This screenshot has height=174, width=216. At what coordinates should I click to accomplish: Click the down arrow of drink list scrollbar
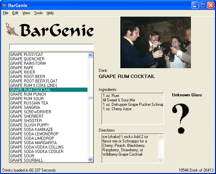click(x=90, y=160)
